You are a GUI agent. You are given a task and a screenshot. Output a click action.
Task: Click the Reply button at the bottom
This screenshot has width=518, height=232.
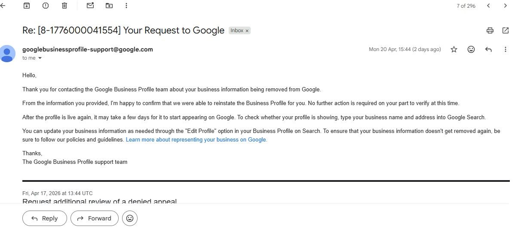45,218
